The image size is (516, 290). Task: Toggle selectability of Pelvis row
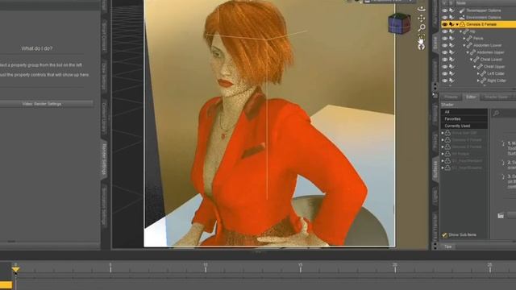pyautogui.click(x=452, y=39)
